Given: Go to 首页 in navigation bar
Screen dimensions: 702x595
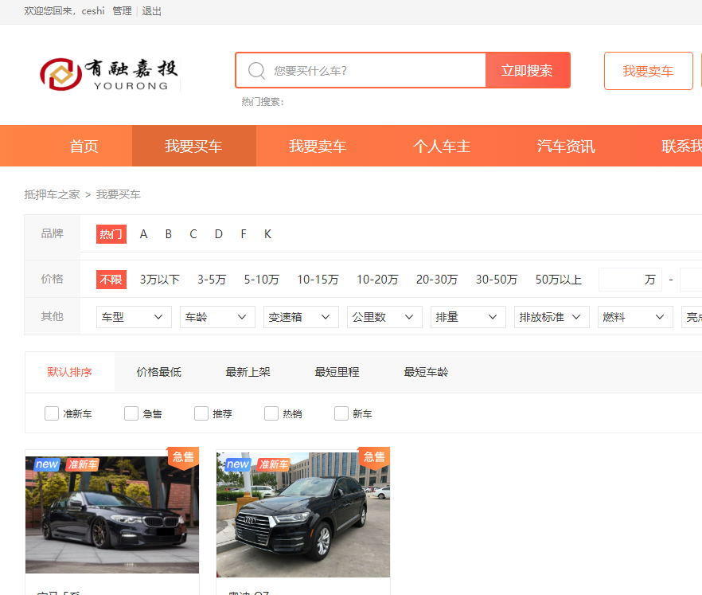Looking at the screenshot, I should 84,146.
